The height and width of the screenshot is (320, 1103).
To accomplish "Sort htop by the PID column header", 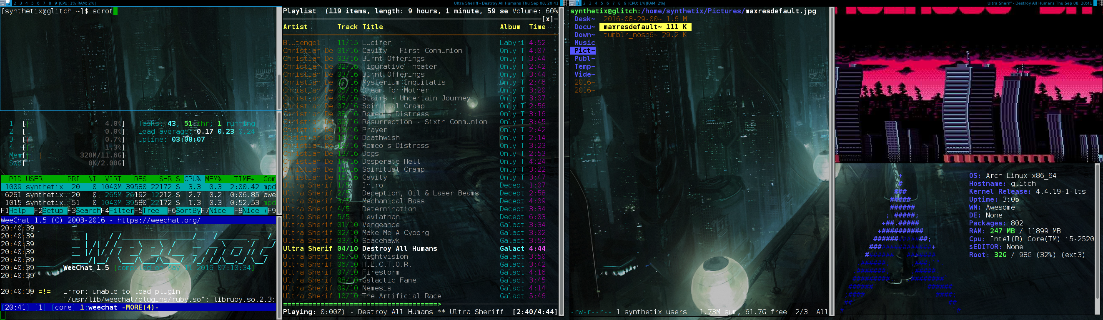I will coord(15,179).
